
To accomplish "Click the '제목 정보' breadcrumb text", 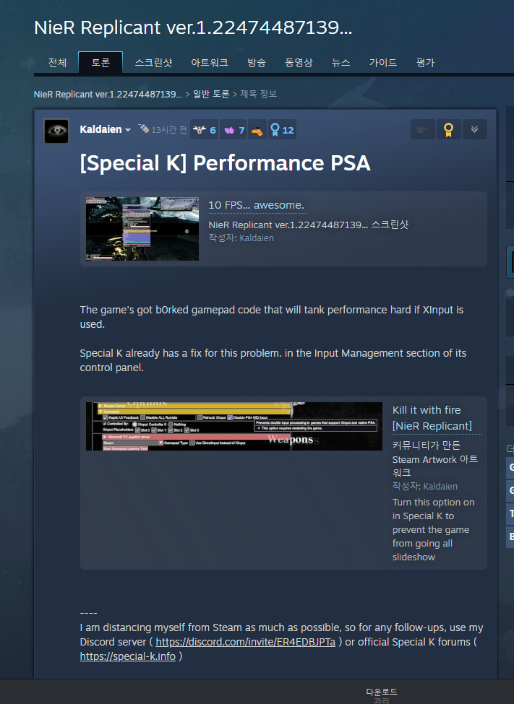I will click(259, 94).
